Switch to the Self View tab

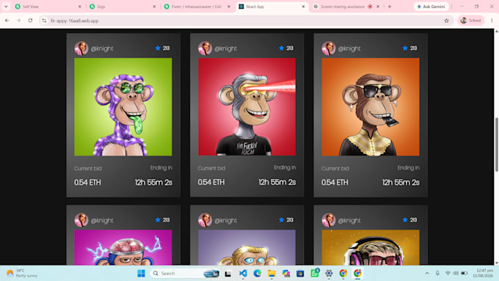pos(48,7)
